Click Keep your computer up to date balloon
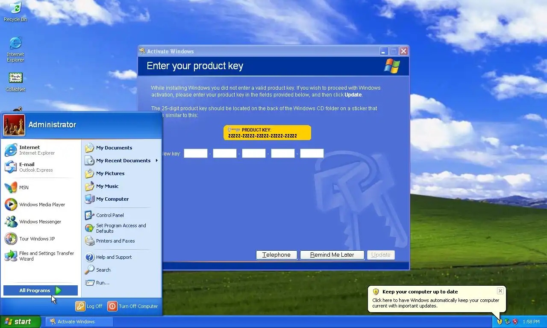This screenshot has height=328, width=547. [x=437, y=299]
